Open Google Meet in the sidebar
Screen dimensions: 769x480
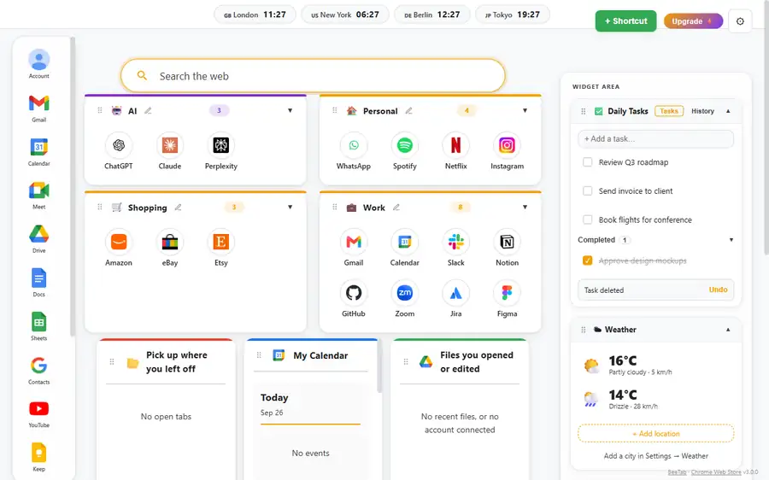tap(38, 195)
